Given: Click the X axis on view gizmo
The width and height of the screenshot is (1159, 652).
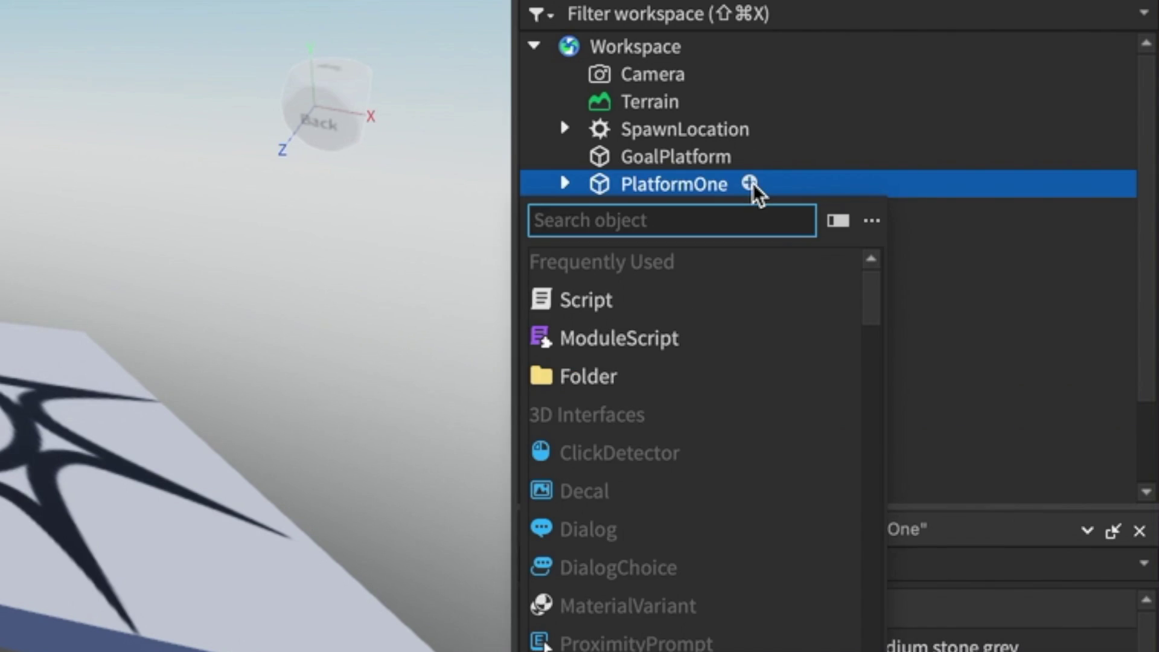Looking at the screenshot, I should click(x=371, y=117).
